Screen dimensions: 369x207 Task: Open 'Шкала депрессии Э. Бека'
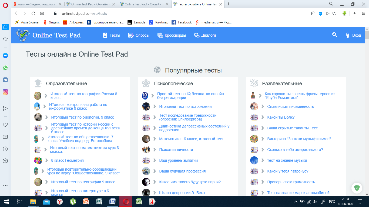[182, 193]
